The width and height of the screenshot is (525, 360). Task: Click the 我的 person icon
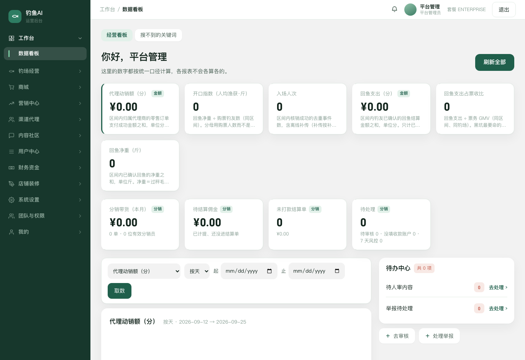[x=11, y=232]
